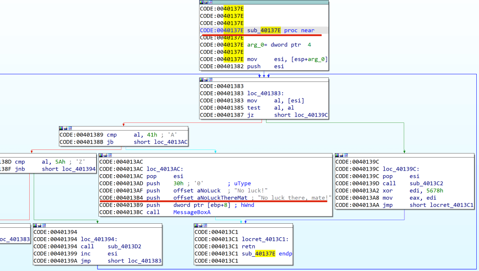Click the pencil edit icon on locret_4013C1 node

click(x=200, y=226)
